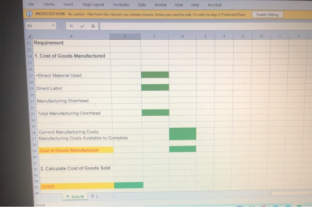
Task: Click the new sheet plus icon
Action: 113,196
